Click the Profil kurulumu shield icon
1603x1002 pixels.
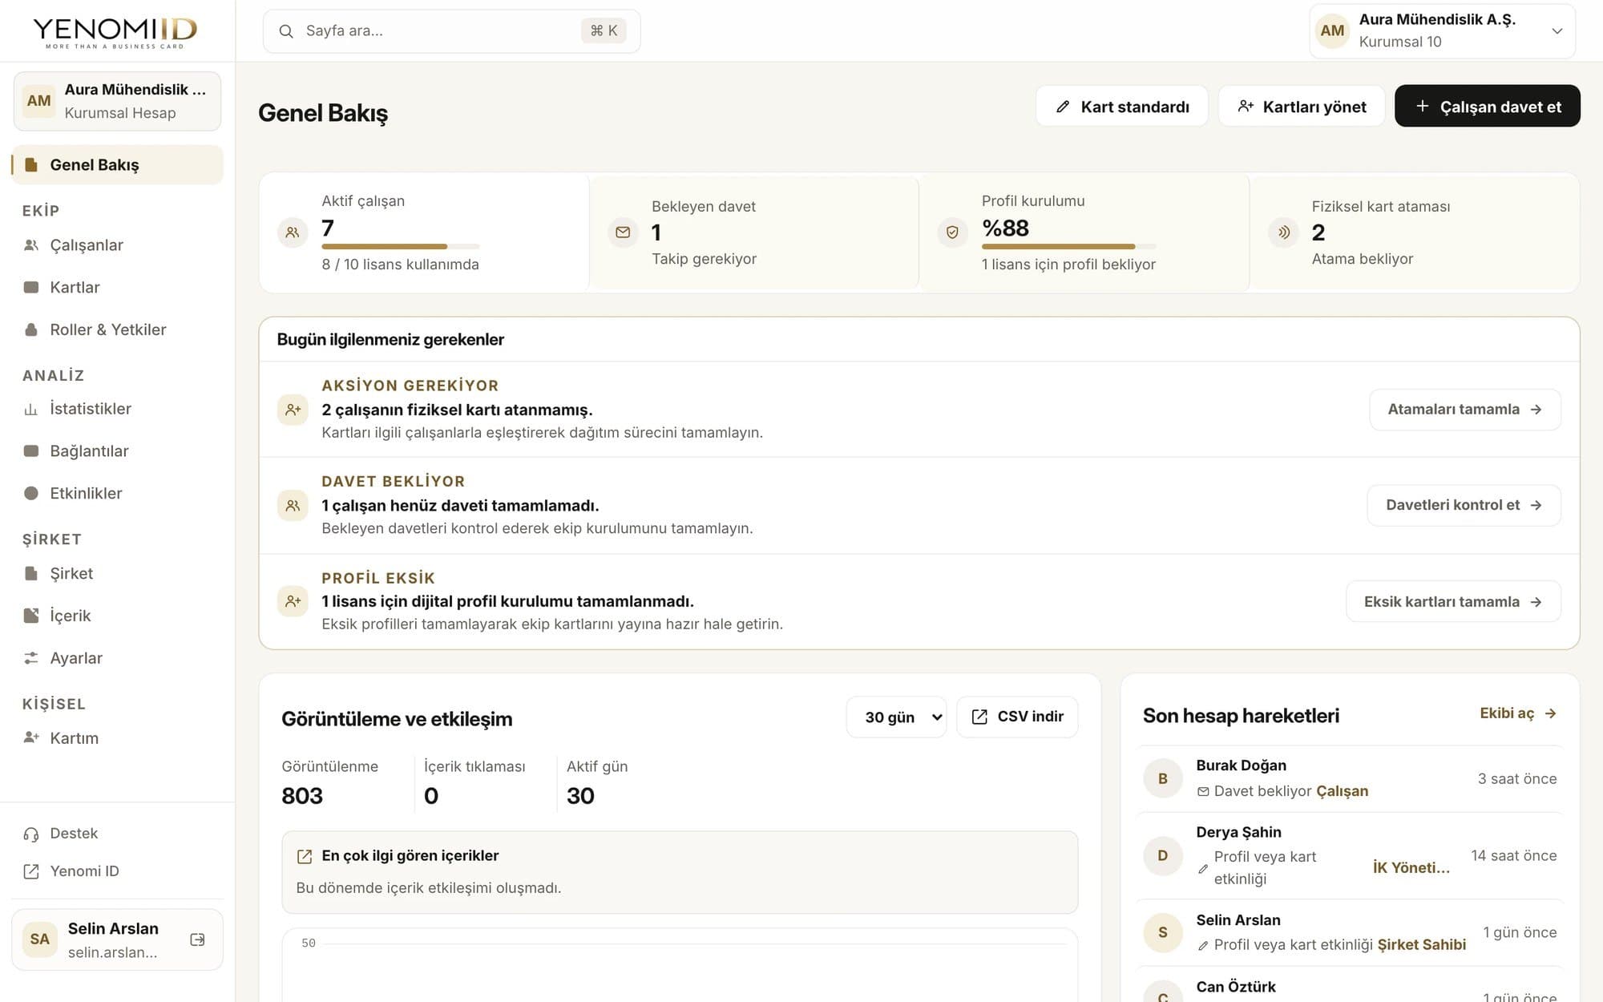[952, 232]
